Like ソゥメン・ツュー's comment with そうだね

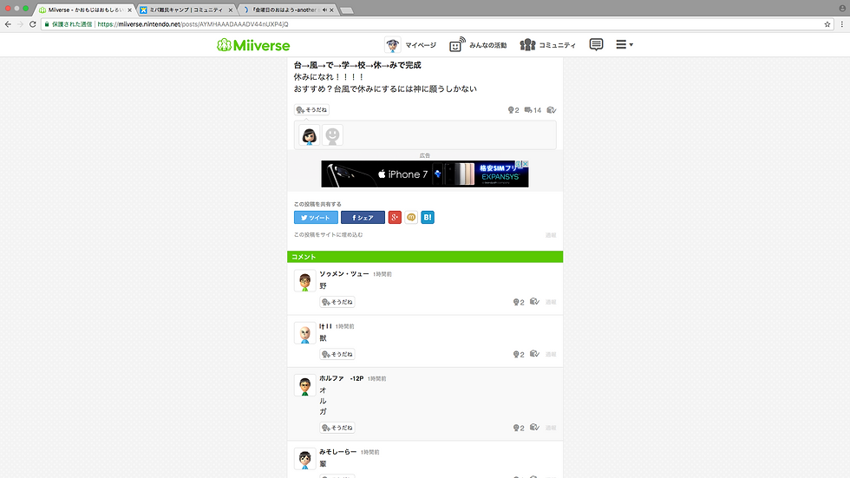[x=337, y=302]
